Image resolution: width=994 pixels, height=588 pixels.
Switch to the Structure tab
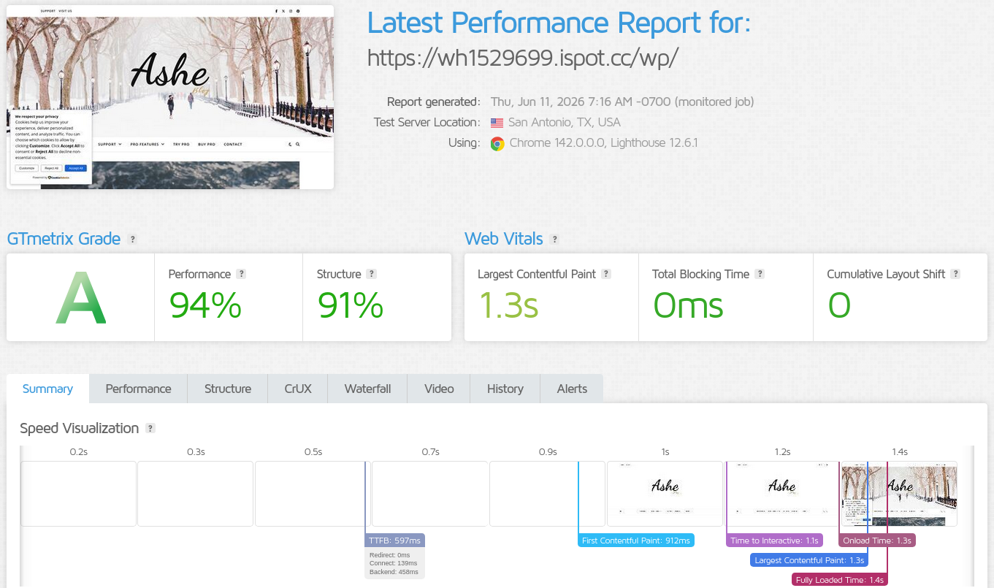click(228, 389)
